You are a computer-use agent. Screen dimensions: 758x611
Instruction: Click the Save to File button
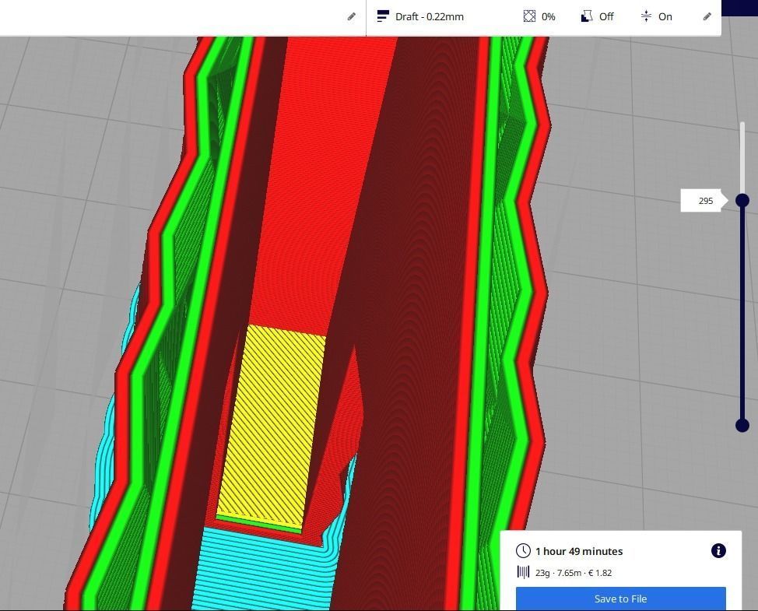tap(621, 599)
